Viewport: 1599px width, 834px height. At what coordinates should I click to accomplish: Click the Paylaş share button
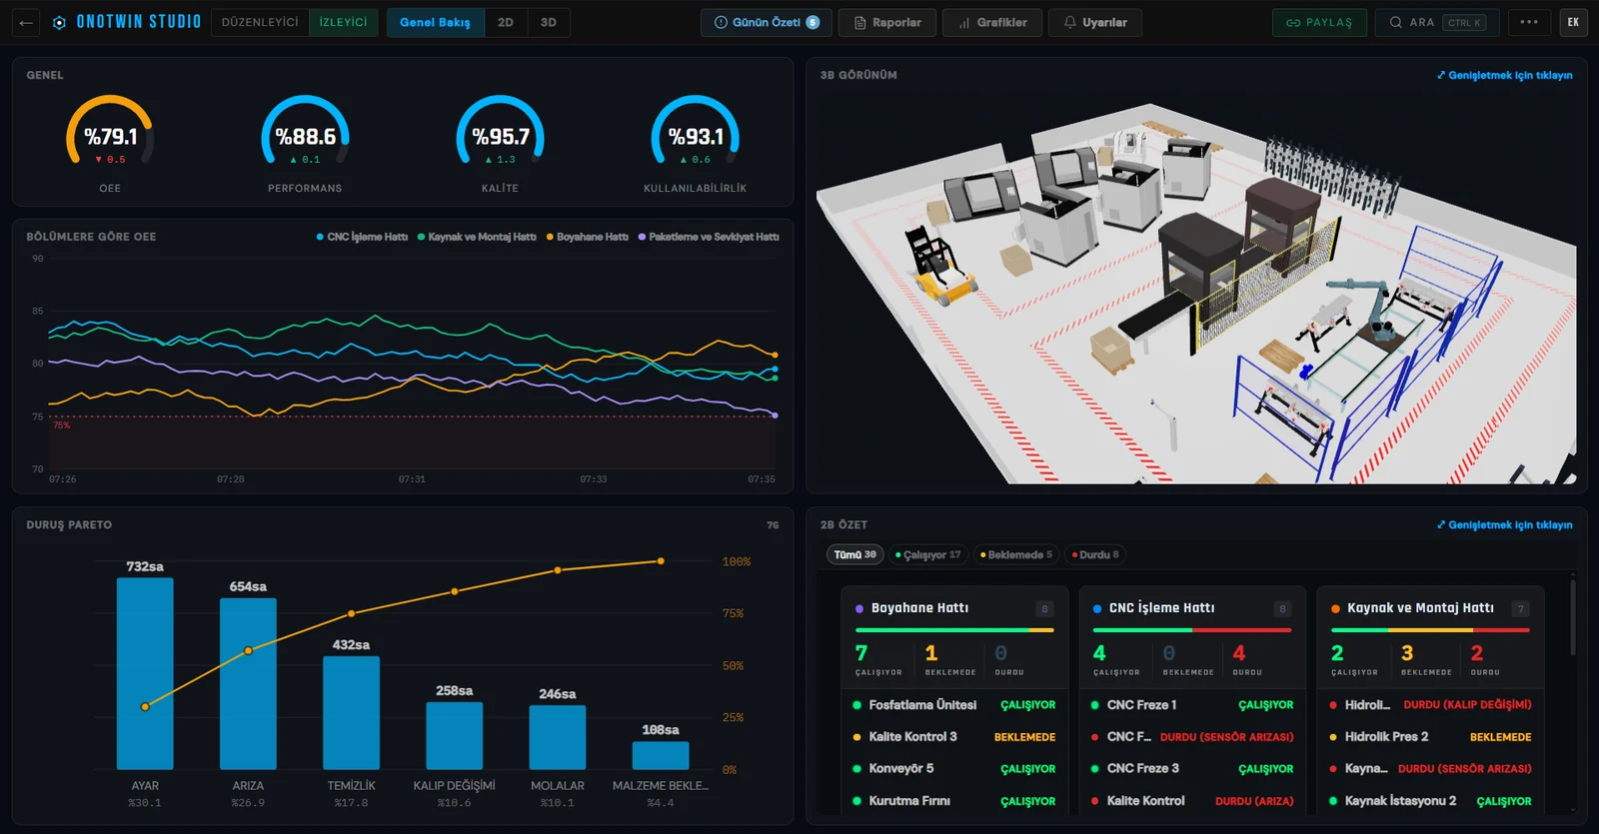tap(1319, 22)
